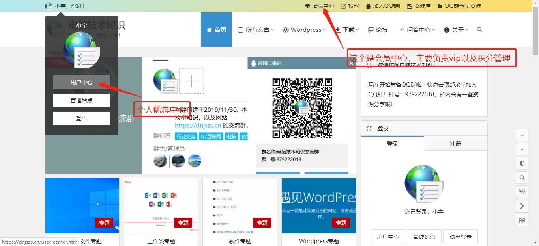Open the floating sidebar search button
Viewport: 539px width, 246px height.
point(522,178)
